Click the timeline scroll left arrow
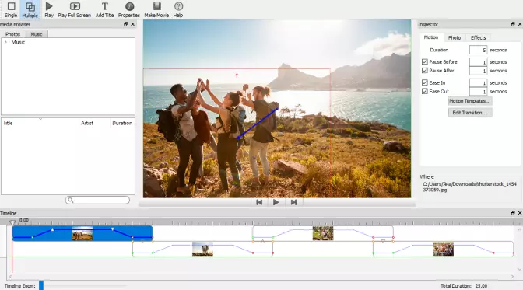The image size is (523, 290). pyautogui.click(x=10, y=277)
